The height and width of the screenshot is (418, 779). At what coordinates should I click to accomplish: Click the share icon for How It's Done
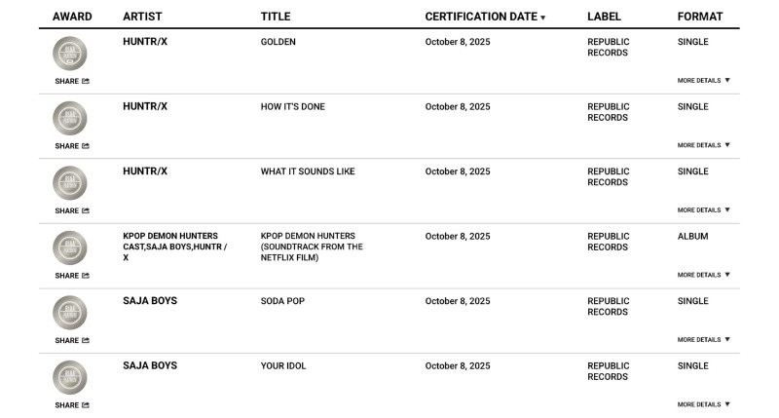pyautogui.click(x=86, y=146)
